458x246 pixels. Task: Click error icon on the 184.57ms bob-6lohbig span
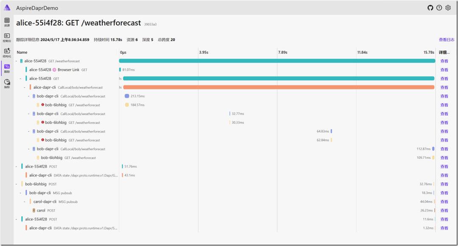(43, 105)
